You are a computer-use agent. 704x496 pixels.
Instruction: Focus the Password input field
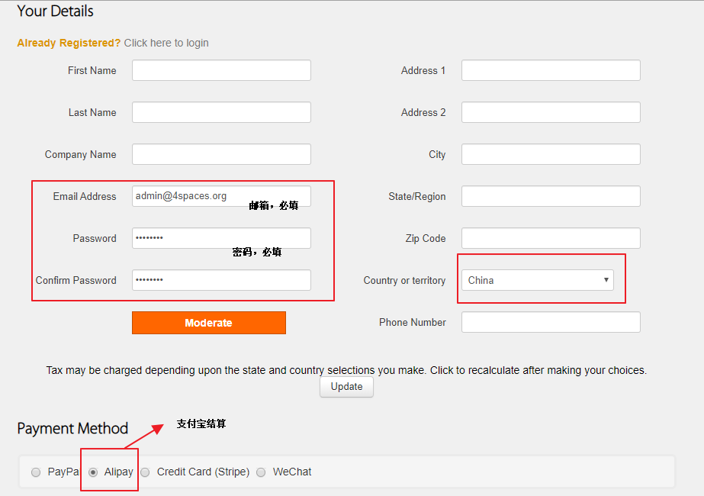[x=221, y=238]
